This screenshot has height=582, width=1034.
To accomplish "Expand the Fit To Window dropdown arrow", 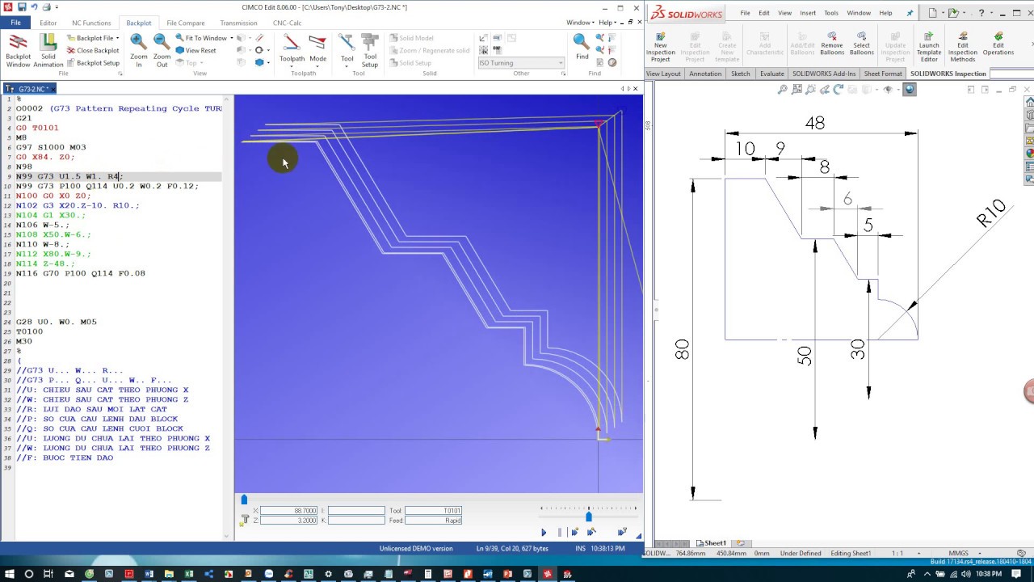I will click(x=231, y=38).
